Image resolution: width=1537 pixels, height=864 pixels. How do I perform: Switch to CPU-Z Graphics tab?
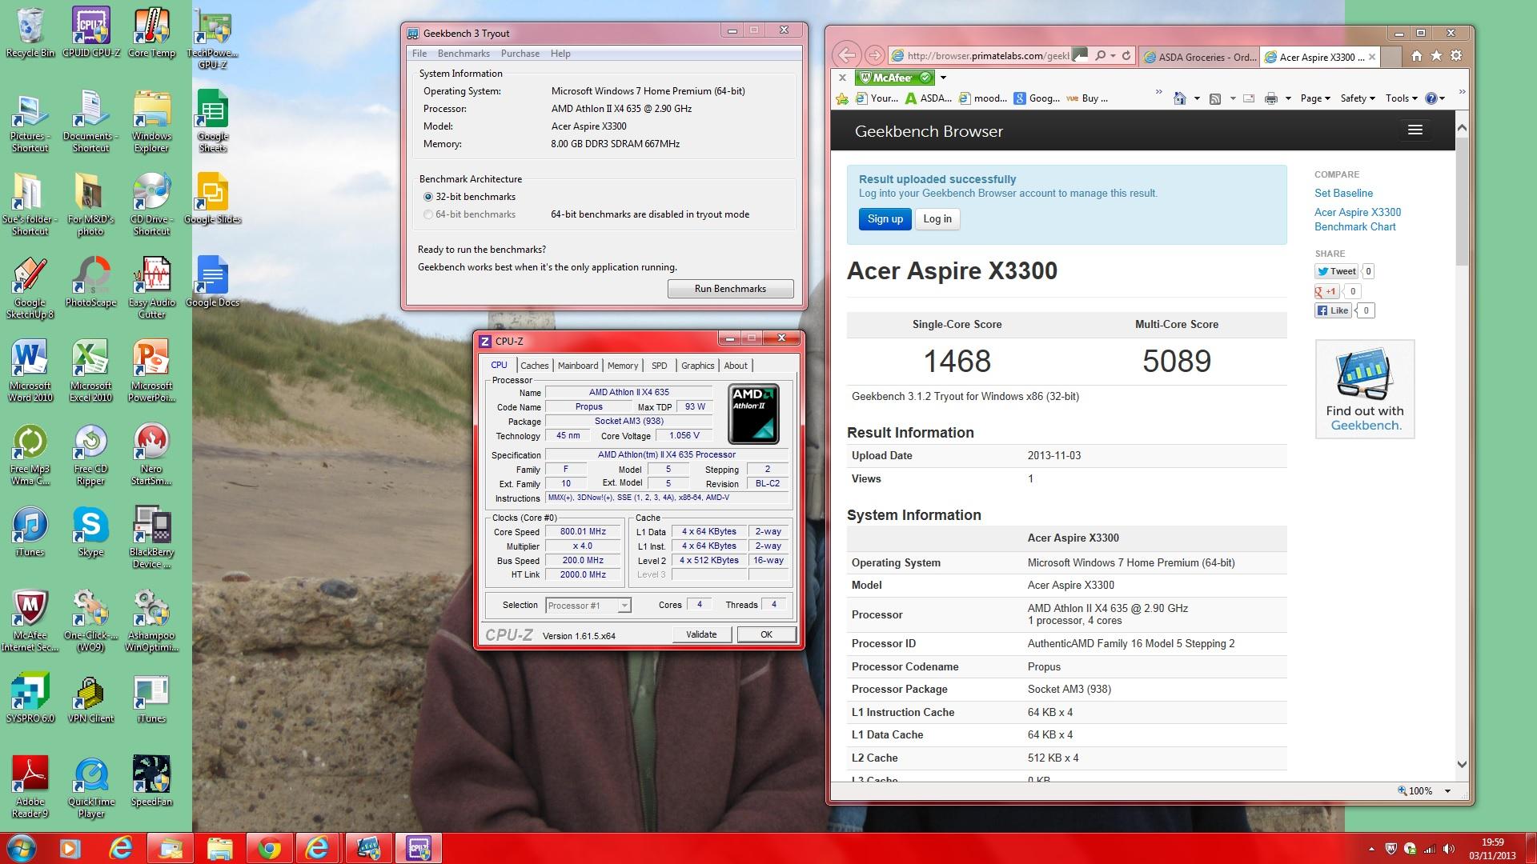coord(698,366)
